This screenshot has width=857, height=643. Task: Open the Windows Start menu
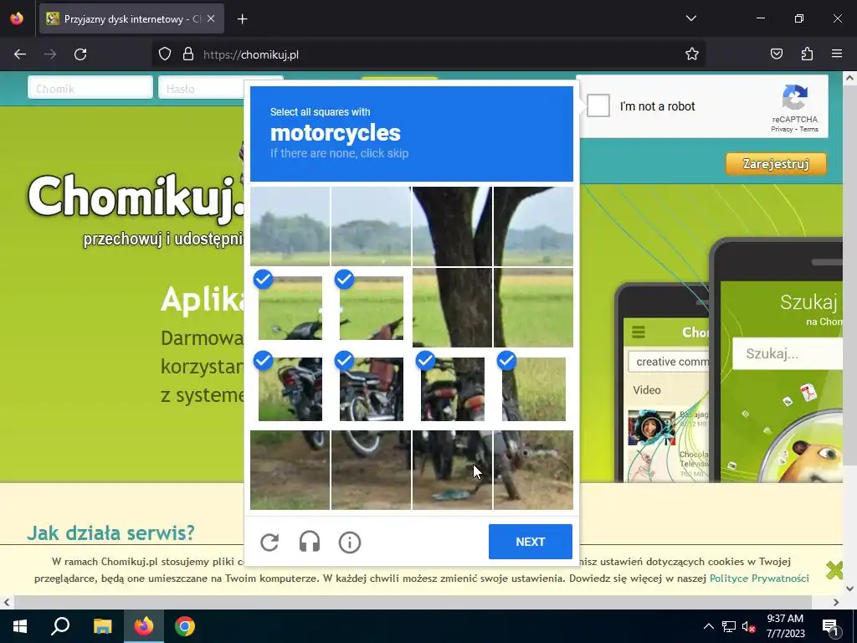point(20,626)
